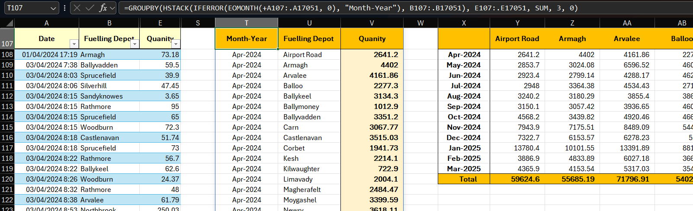
Task: Select column AA header
Action: point(627,23)
